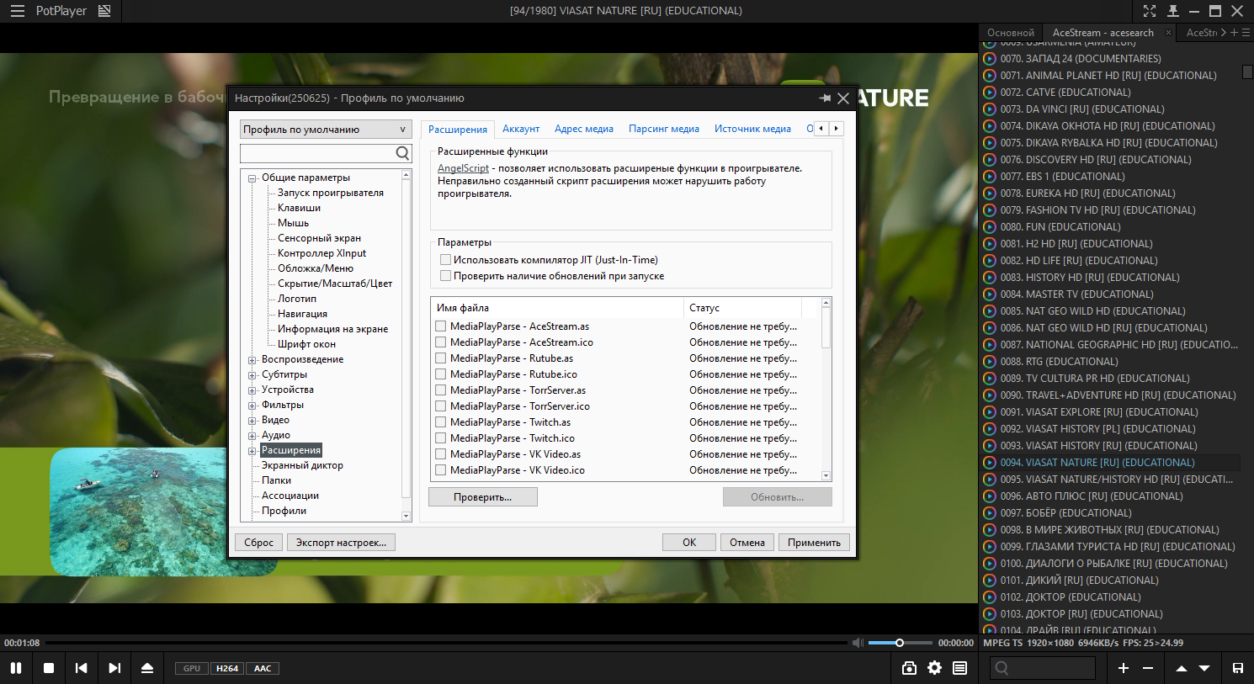Switch to the Источник медиа tab

point(752,129)
